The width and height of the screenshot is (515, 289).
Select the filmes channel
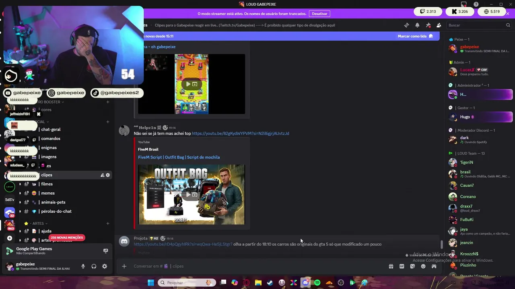pyautogui.click(x=65, y=184)
